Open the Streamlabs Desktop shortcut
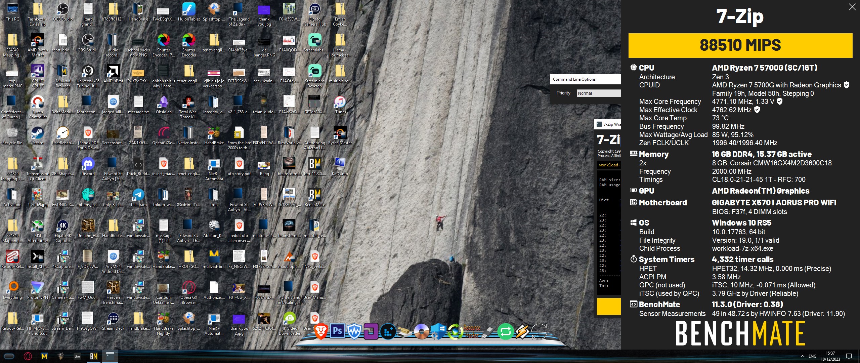This screenshot has height=363, width=860. coord(315,77)
